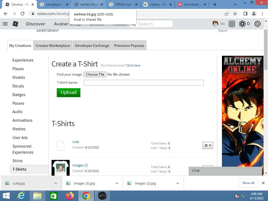The image size is (268, 201).
Task: Open the images (2) T-shirt link
Action: tap(80, 165)
